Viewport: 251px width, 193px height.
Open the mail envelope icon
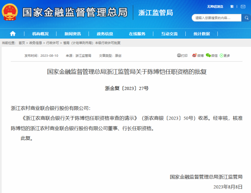coord(243,7)
